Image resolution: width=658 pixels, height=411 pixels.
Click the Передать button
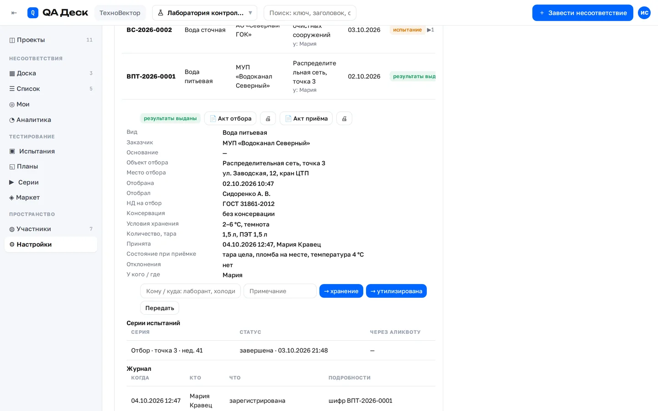coord(159,308)
